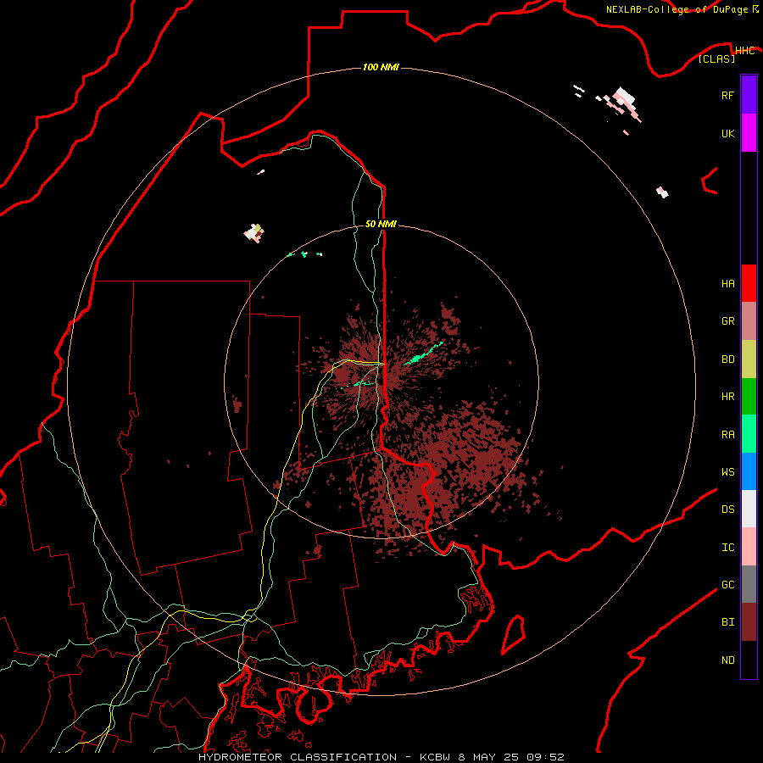Click the IC pink legend swatch
763x763 pixels.
pos(749,547)
